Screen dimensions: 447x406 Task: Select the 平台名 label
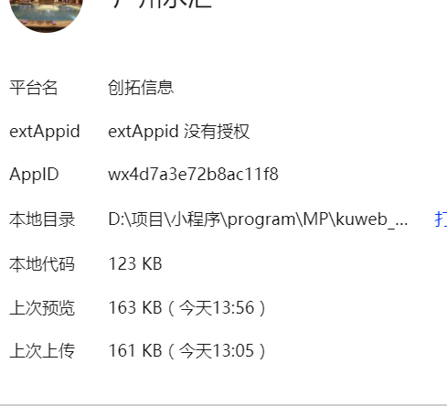pos(34,88)
